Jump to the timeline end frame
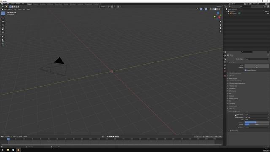 (118, 136)
